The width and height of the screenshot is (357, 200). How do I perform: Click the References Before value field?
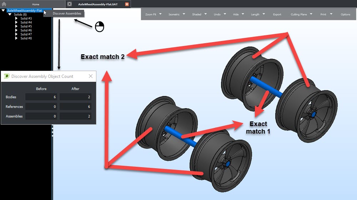[41, 107]
